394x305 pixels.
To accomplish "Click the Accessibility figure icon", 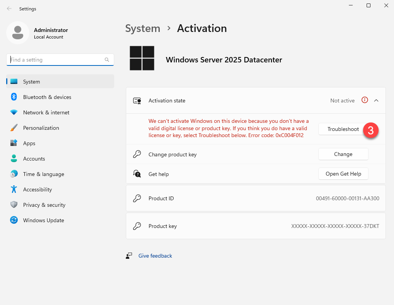I will pyautogui.click(x=14, y=189).
